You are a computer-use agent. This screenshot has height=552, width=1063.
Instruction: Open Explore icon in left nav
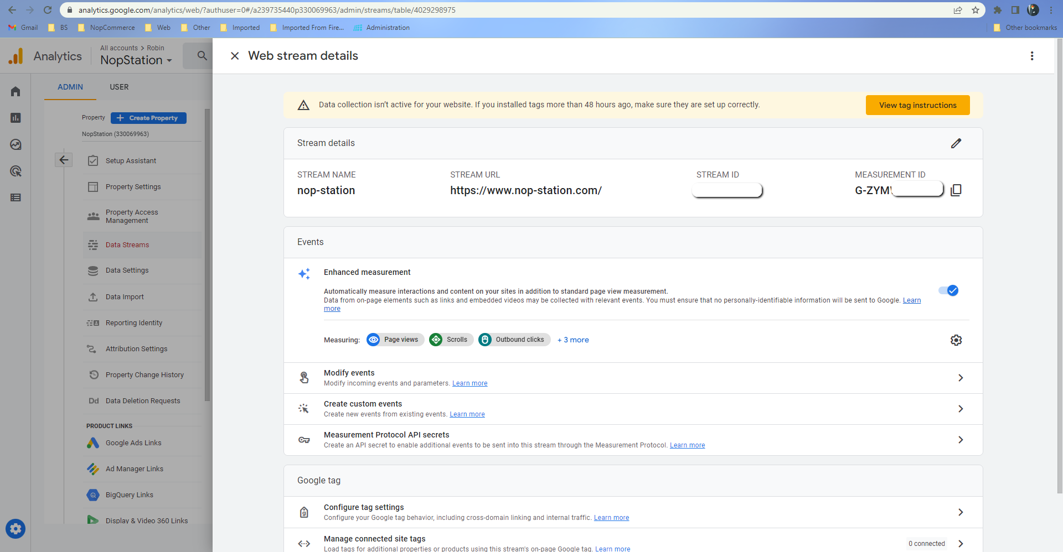point(16,144)
